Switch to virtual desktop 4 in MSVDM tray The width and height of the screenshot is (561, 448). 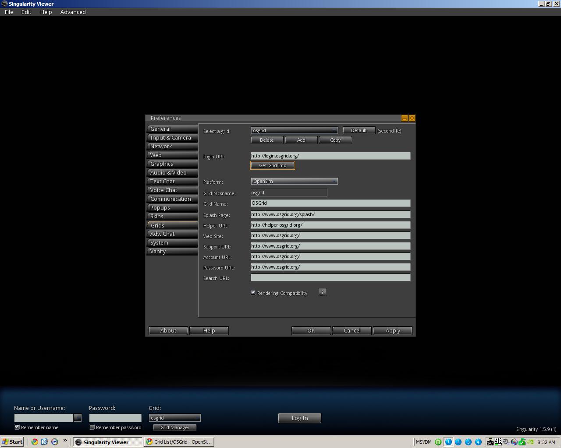point(478,442)
